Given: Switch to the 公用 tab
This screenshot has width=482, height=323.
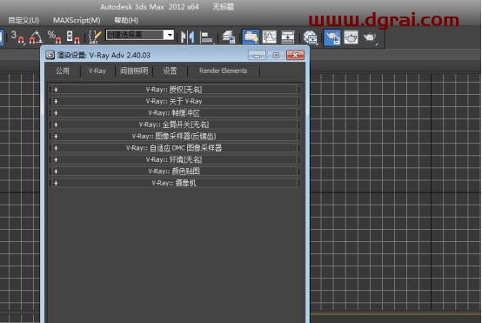Looking at the screenshot, I should coord(63,71).
